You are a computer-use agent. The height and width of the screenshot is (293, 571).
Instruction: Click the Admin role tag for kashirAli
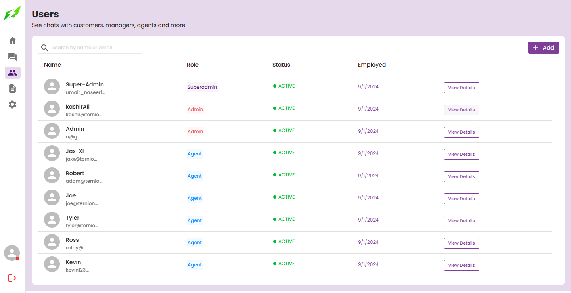(x=195, y=109)
